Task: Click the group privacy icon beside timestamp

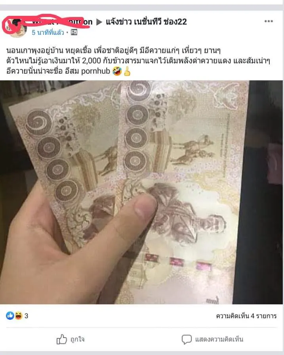Action: [74, 32]
